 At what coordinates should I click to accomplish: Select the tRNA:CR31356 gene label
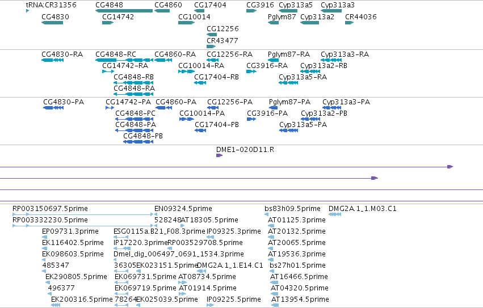[x=51, y=5]
